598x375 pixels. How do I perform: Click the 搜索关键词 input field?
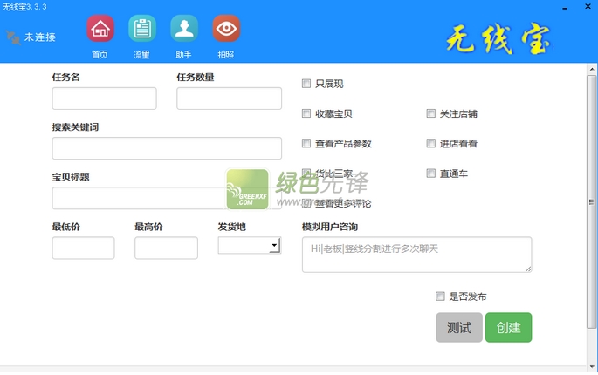[167, 148]
